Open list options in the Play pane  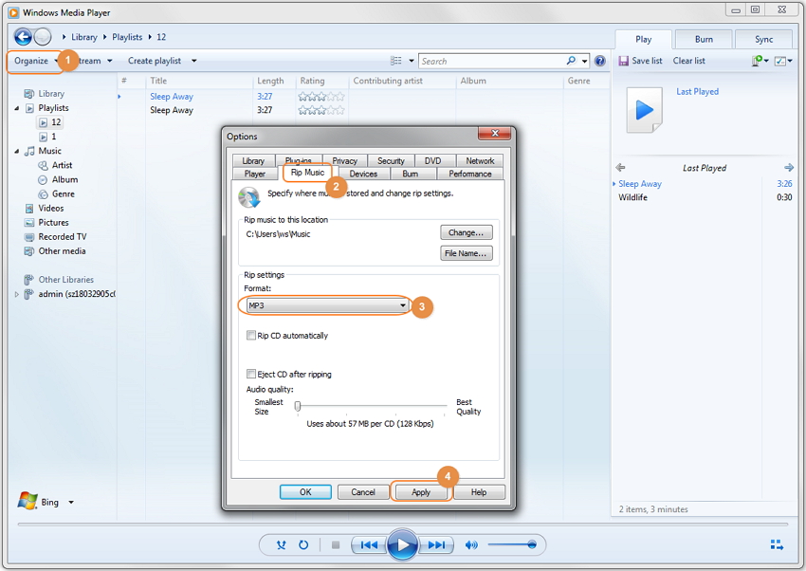tap(781, 60)
